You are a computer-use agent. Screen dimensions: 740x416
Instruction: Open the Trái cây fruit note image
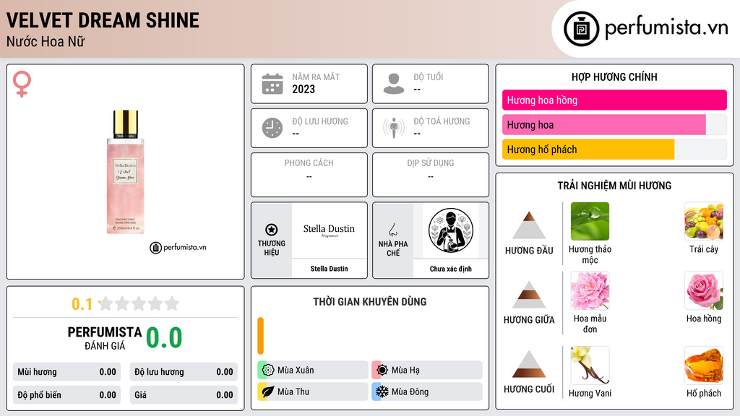coord(704,221)
